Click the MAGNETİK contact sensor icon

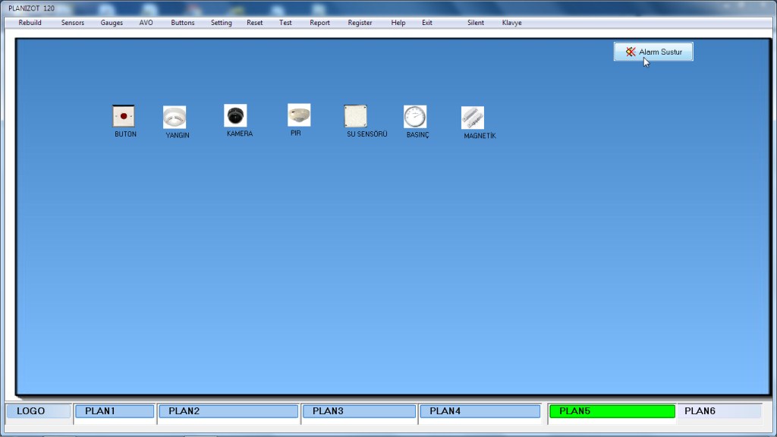click(x=473, y=118)
